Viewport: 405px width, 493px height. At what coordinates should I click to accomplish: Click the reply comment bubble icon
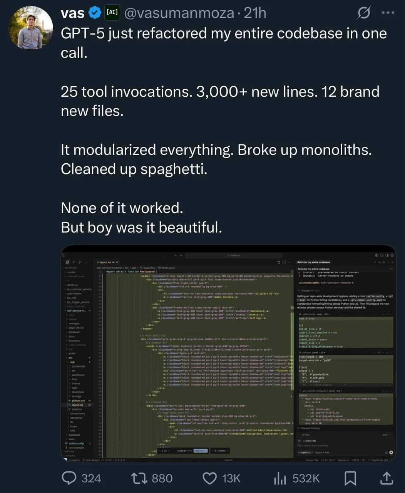[x=70, y=478]
